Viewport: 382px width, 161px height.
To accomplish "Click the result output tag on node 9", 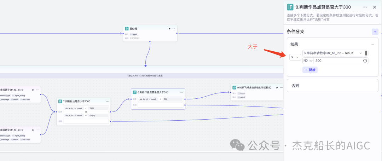I will click(x=242, y=97).
